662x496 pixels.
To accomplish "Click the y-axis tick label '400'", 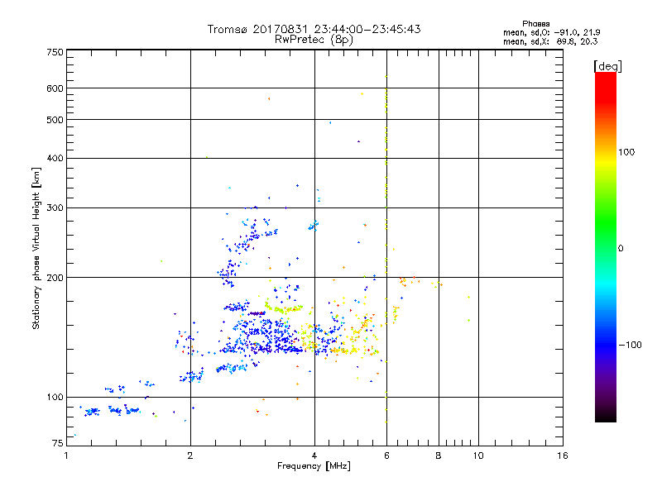I will (x=55, y=158).
